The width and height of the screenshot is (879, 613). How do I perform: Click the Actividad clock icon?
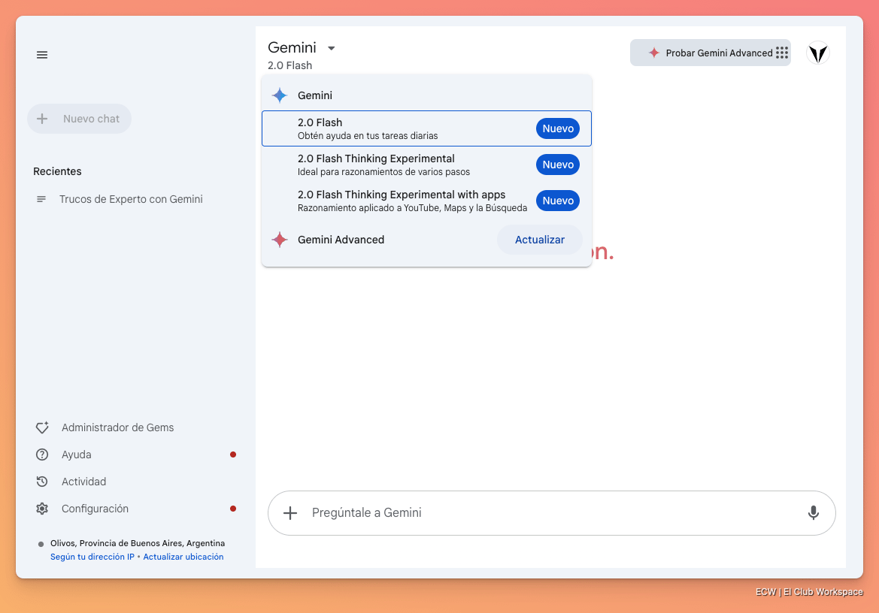click(42, 482)
